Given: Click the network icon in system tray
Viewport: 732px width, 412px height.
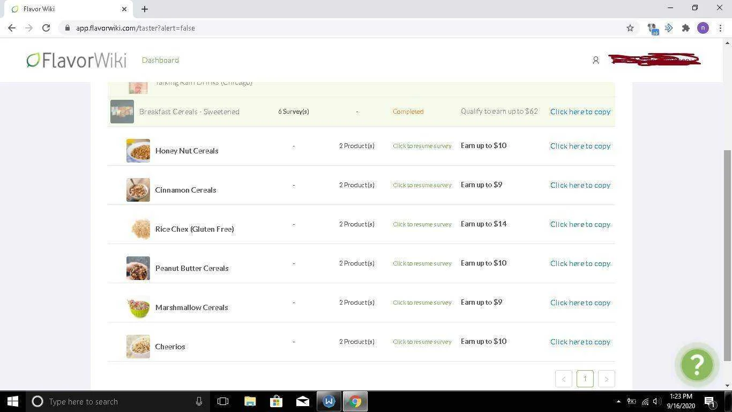Looking at the screenshot, I should point(645,401).
